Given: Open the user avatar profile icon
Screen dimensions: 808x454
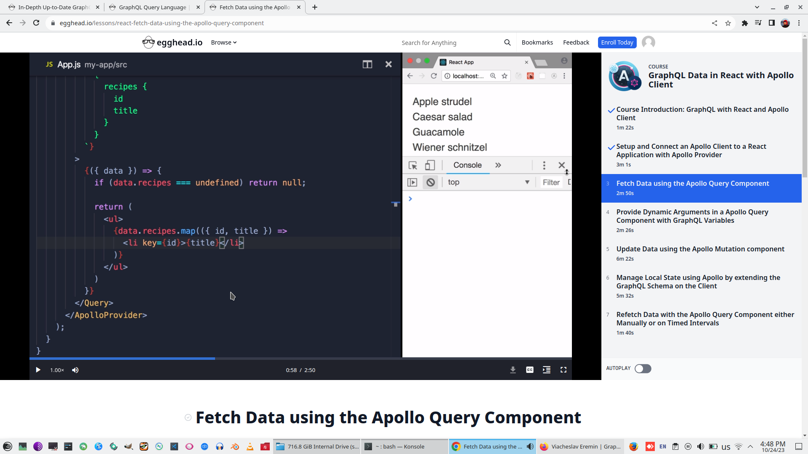Looking at the screenshot, I should [648, 42].
